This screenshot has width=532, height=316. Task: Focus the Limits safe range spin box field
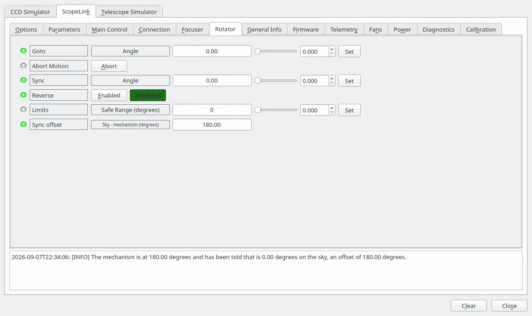pyautogui.click(x=315, y=110)
